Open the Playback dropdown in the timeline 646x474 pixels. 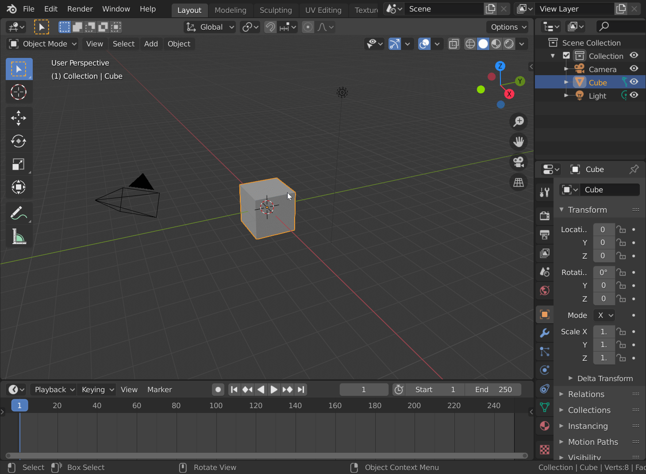pos(53,390)
